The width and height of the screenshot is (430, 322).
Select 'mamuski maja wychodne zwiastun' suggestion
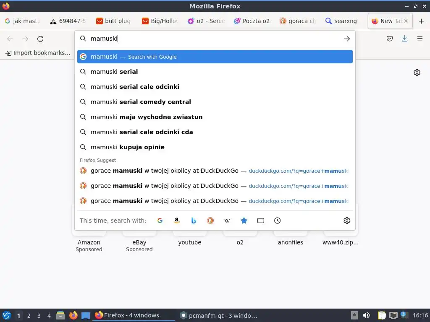point(215,117)
